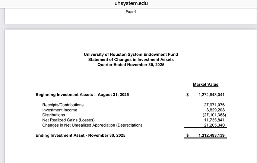This screenshot has width=257, height=163.
Task: Select Changes in Net Unrealized Appreciation label
Action: [92, 125]
